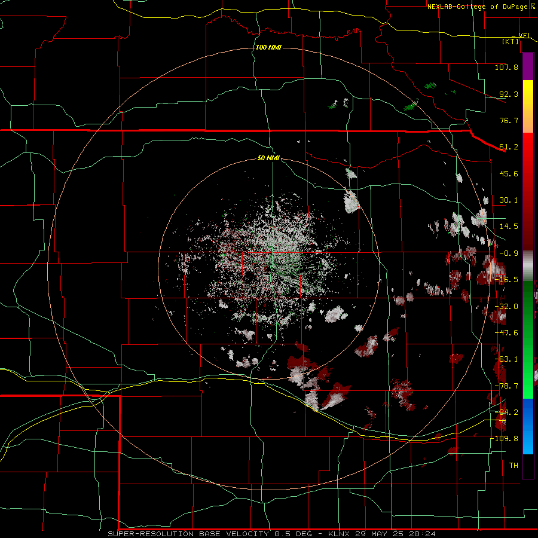This screenshot has width=538, height=538.
Task: Click the 100 NMI range ring label
Action: [x=268, y=47]
